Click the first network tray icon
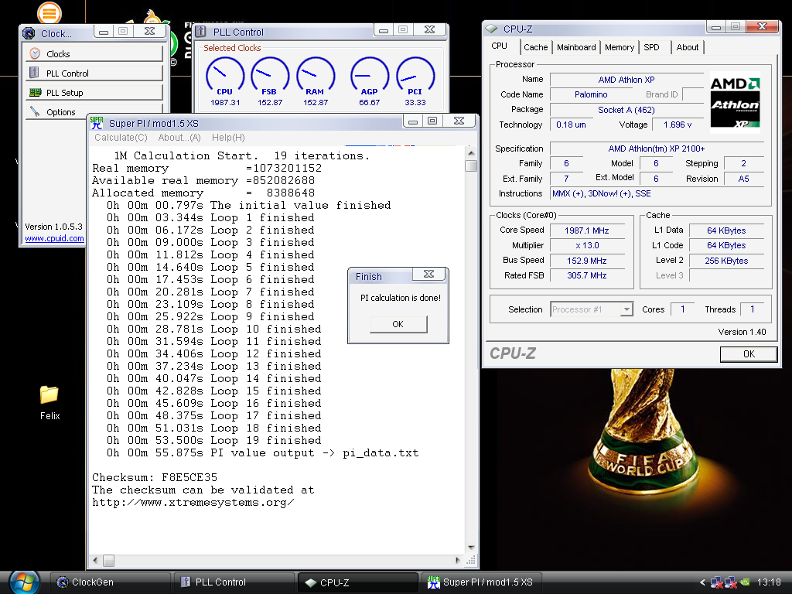Image resolution: width=792 pixels, height=594 pixels. (716, 582)
